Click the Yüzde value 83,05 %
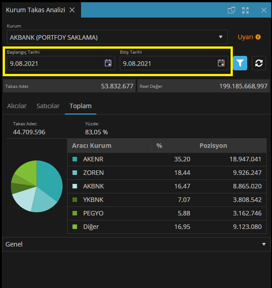The height and width of the screenshot is (288, 272). click(x=96, y=132)
